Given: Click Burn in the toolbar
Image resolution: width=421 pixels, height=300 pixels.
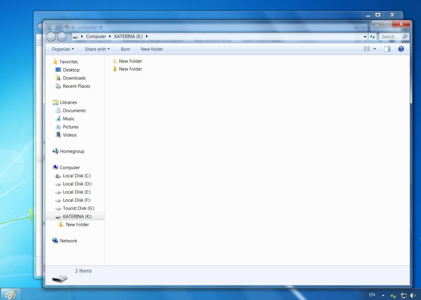Looking at the screenshot, I should click(125, 49).
